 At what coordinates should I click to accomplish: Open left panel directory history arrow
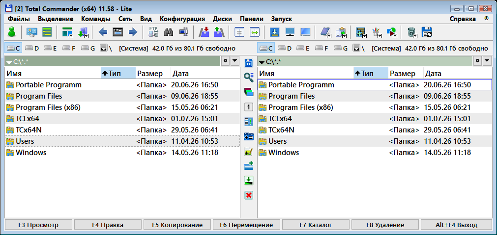coord(235,61)
